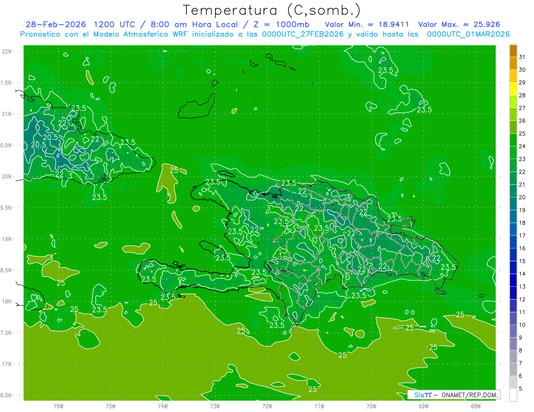Screen dimensions: 534x412
Task: Click the '20N' latitude axis label
Action: click(6, 176)
